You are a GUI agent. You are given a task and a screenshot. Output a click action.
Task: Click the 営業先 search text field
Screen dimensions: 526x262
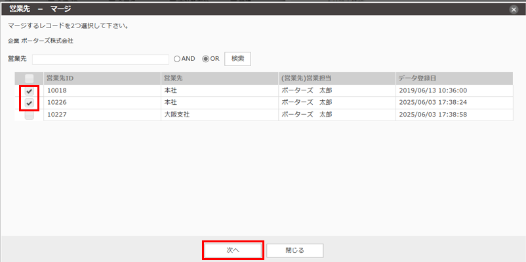(100, 59)
